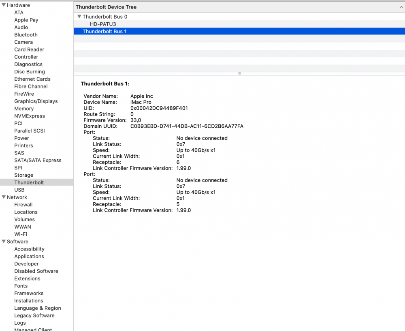Click the Device Name value iMac Pro
Image resolution: width=405 pixels, height=332 pixels.
(x=141, y=102)
